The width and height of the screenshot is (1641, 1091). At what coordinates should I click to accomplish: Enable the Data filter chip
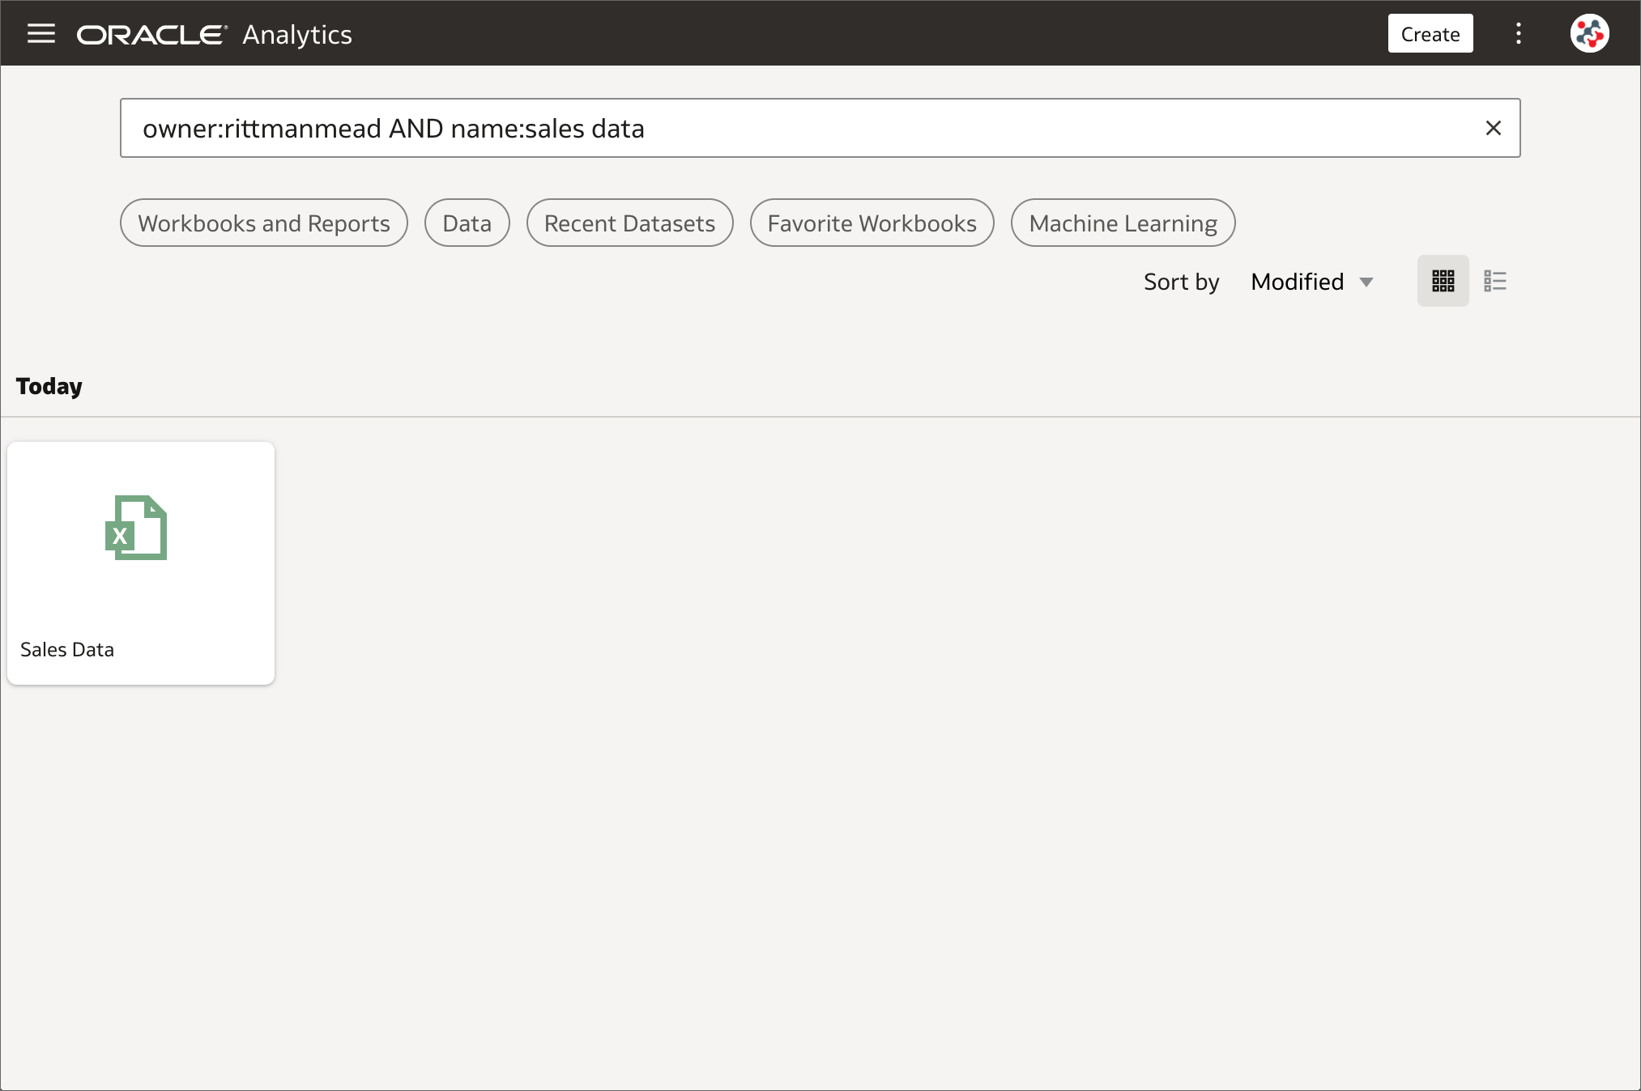click(x=467, y=223)
